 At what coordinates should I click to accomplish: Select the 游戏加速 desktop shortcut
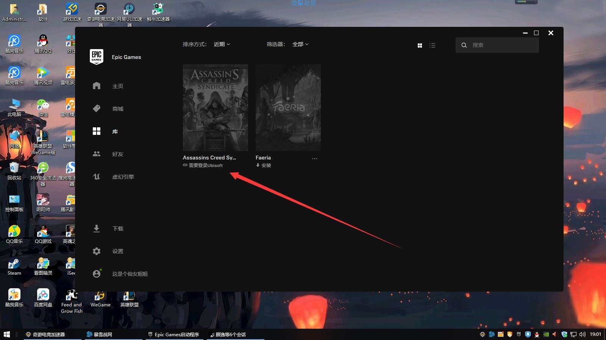[x=72, y=12]
